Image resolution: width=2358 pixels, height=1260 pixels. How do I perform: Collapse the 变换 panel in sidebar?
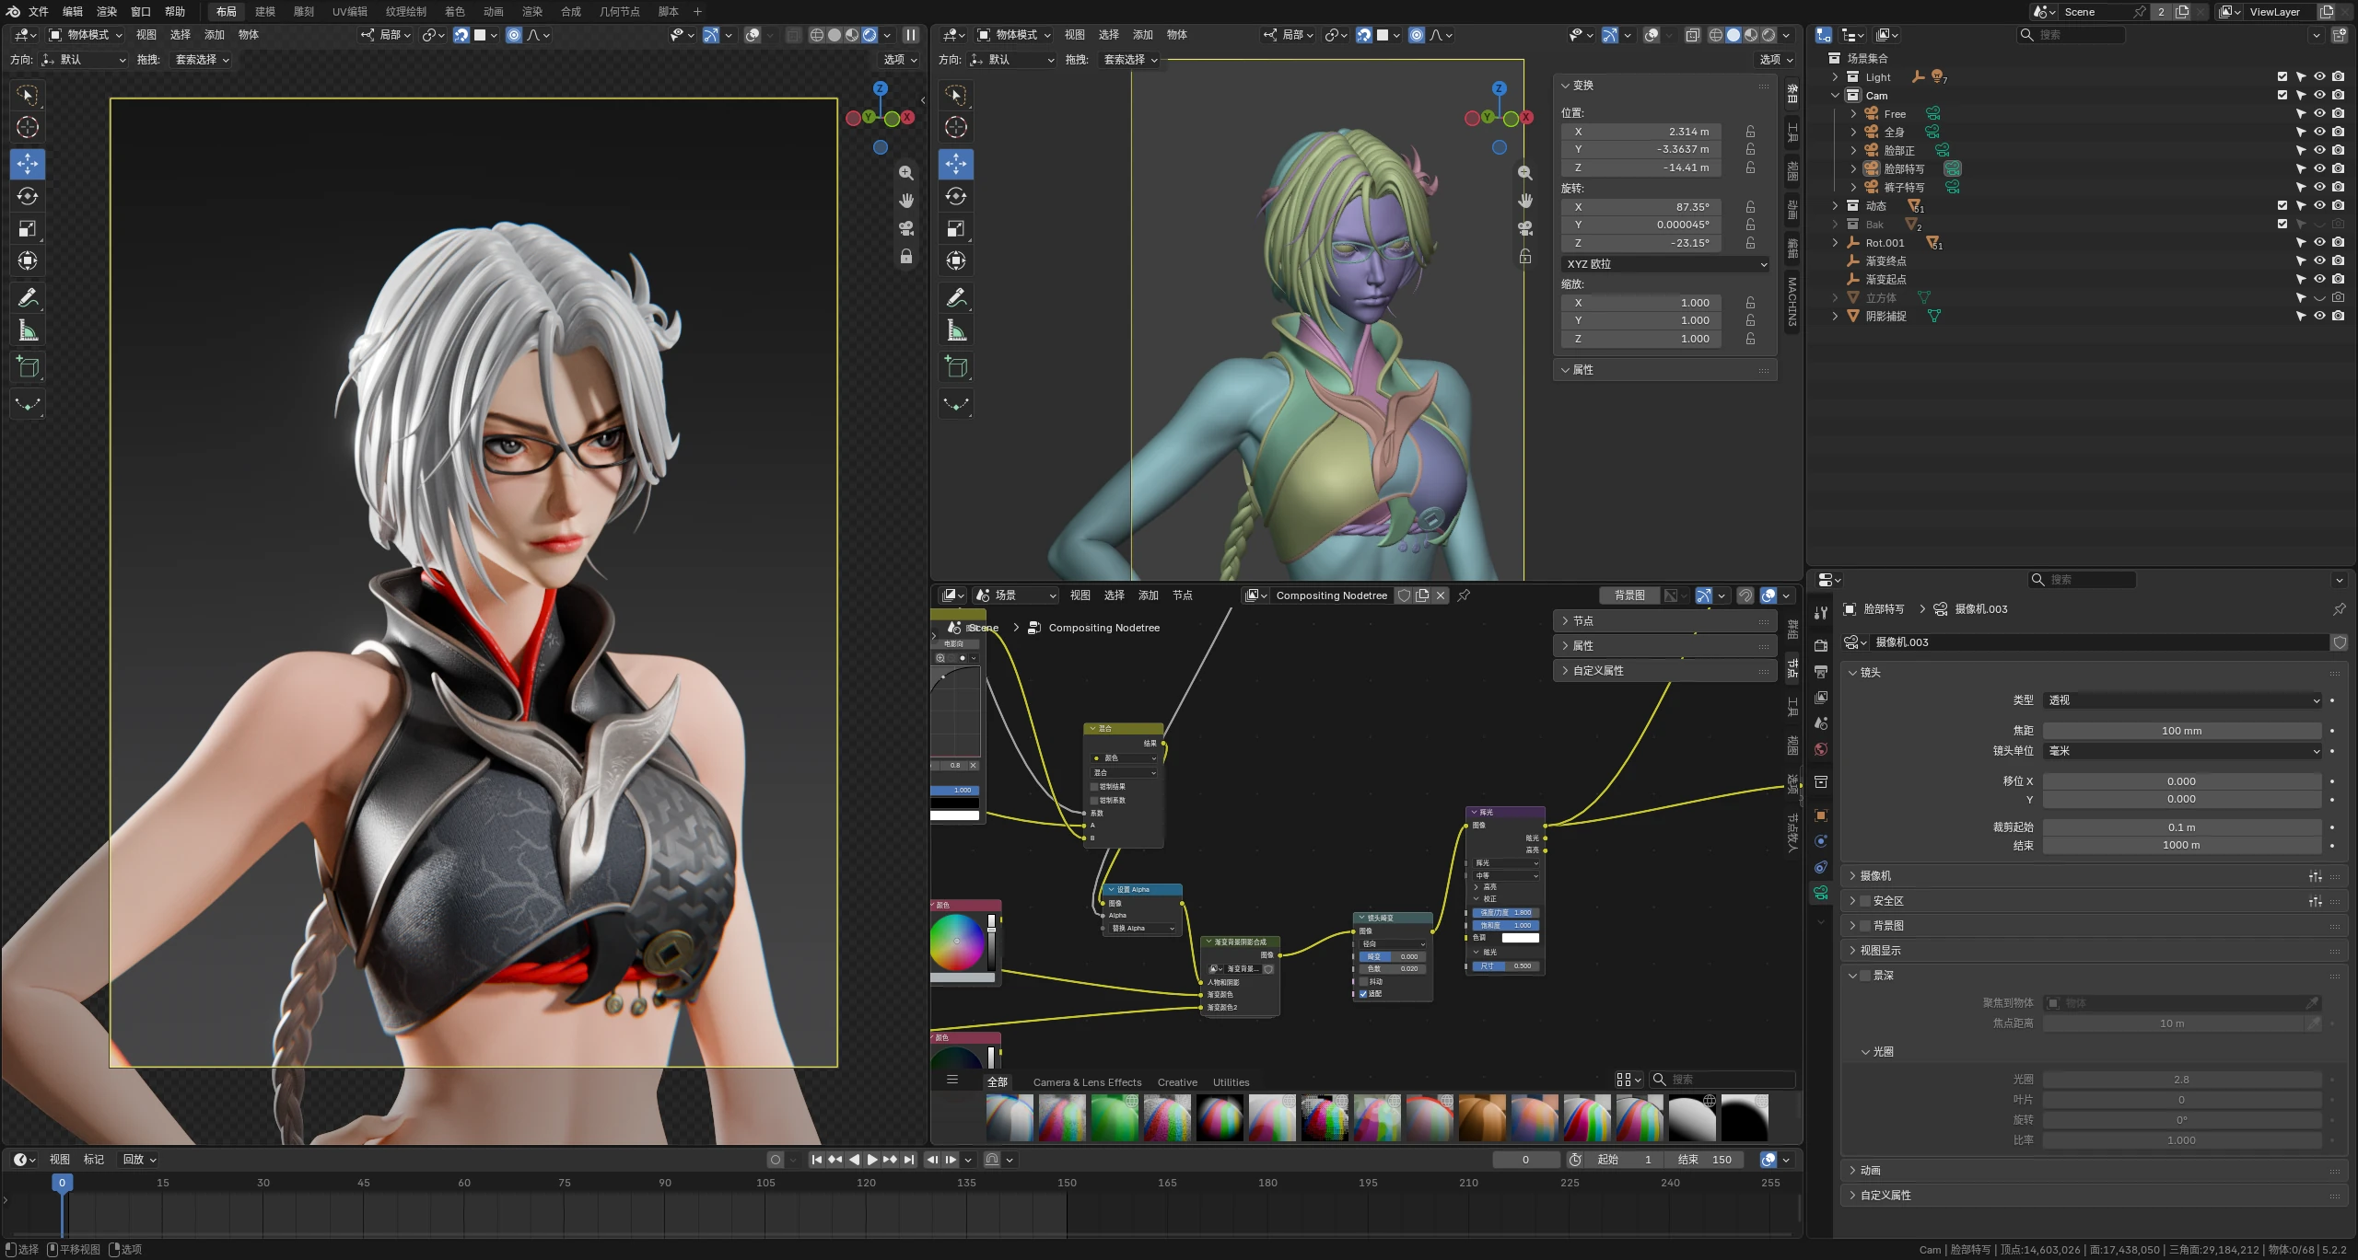click(1582, 86)
